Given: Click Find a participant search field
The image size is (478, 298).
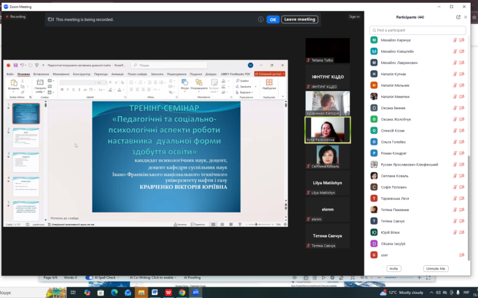Looking at the screenshot, I should tap(418, 30).
